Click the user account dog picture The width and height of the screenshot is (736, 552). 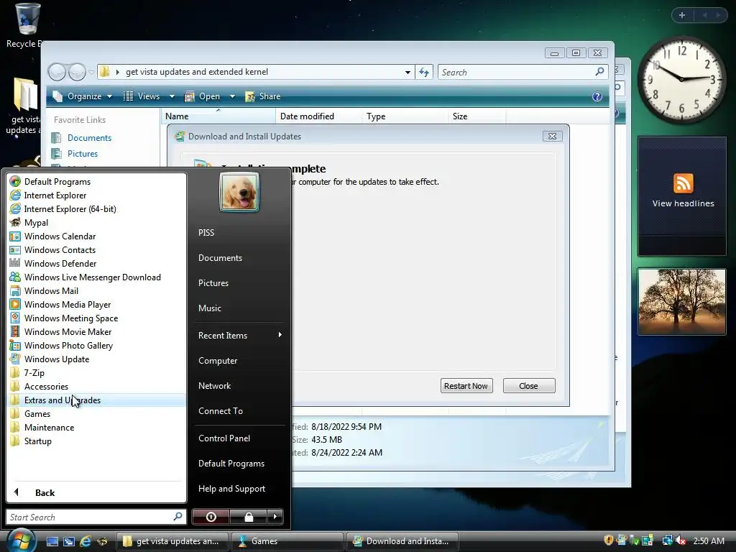click(239, 191)
